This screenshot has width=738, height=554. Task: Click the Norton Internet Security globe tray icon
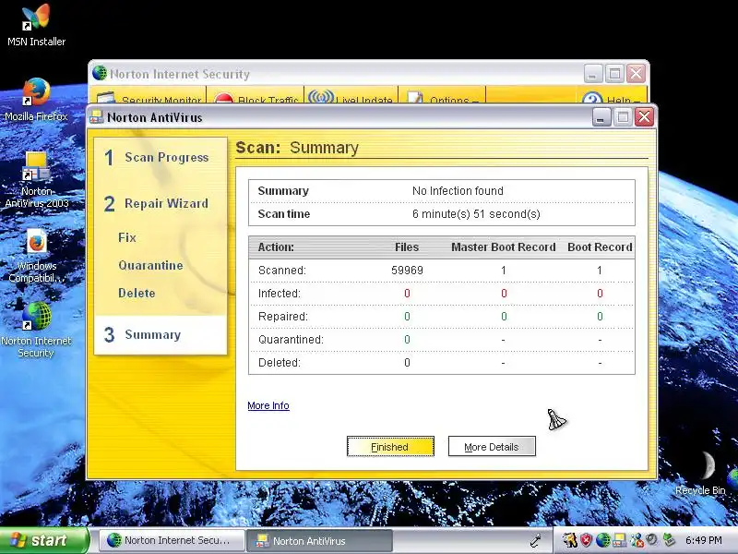click(x=602, y=540)
